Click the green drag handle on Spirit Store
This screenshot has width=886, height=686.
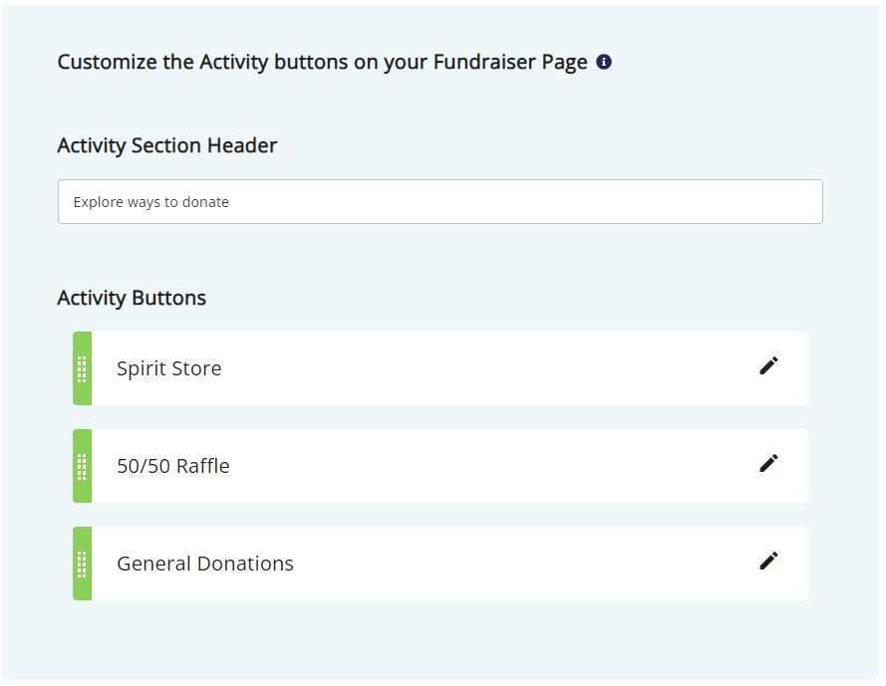coord(80,367)
